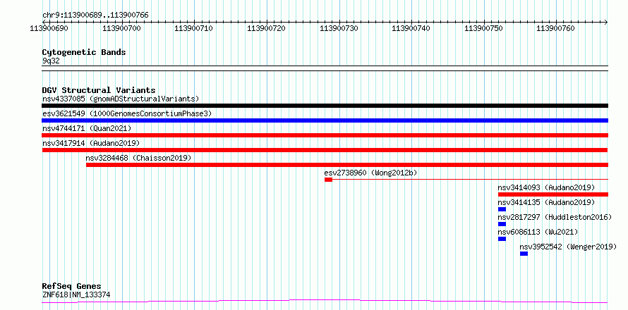
Task: Click ruler tick label 113900730
Action: (x=339, y=28)
